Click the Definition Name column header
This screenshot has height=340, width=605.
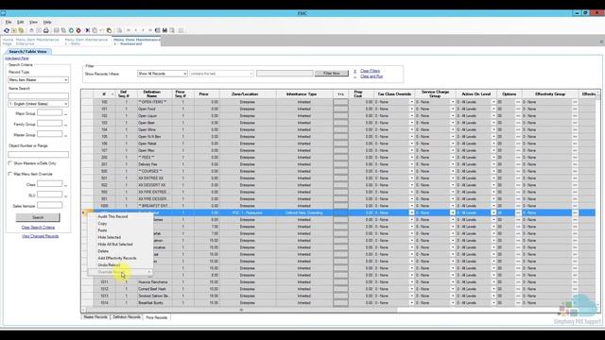151,94
